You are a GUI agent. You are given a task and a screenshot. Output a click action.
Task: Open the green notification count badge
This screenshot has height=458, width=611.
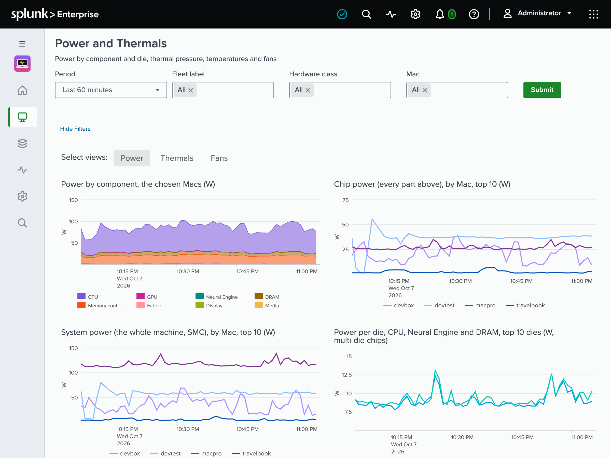(452, 14)
